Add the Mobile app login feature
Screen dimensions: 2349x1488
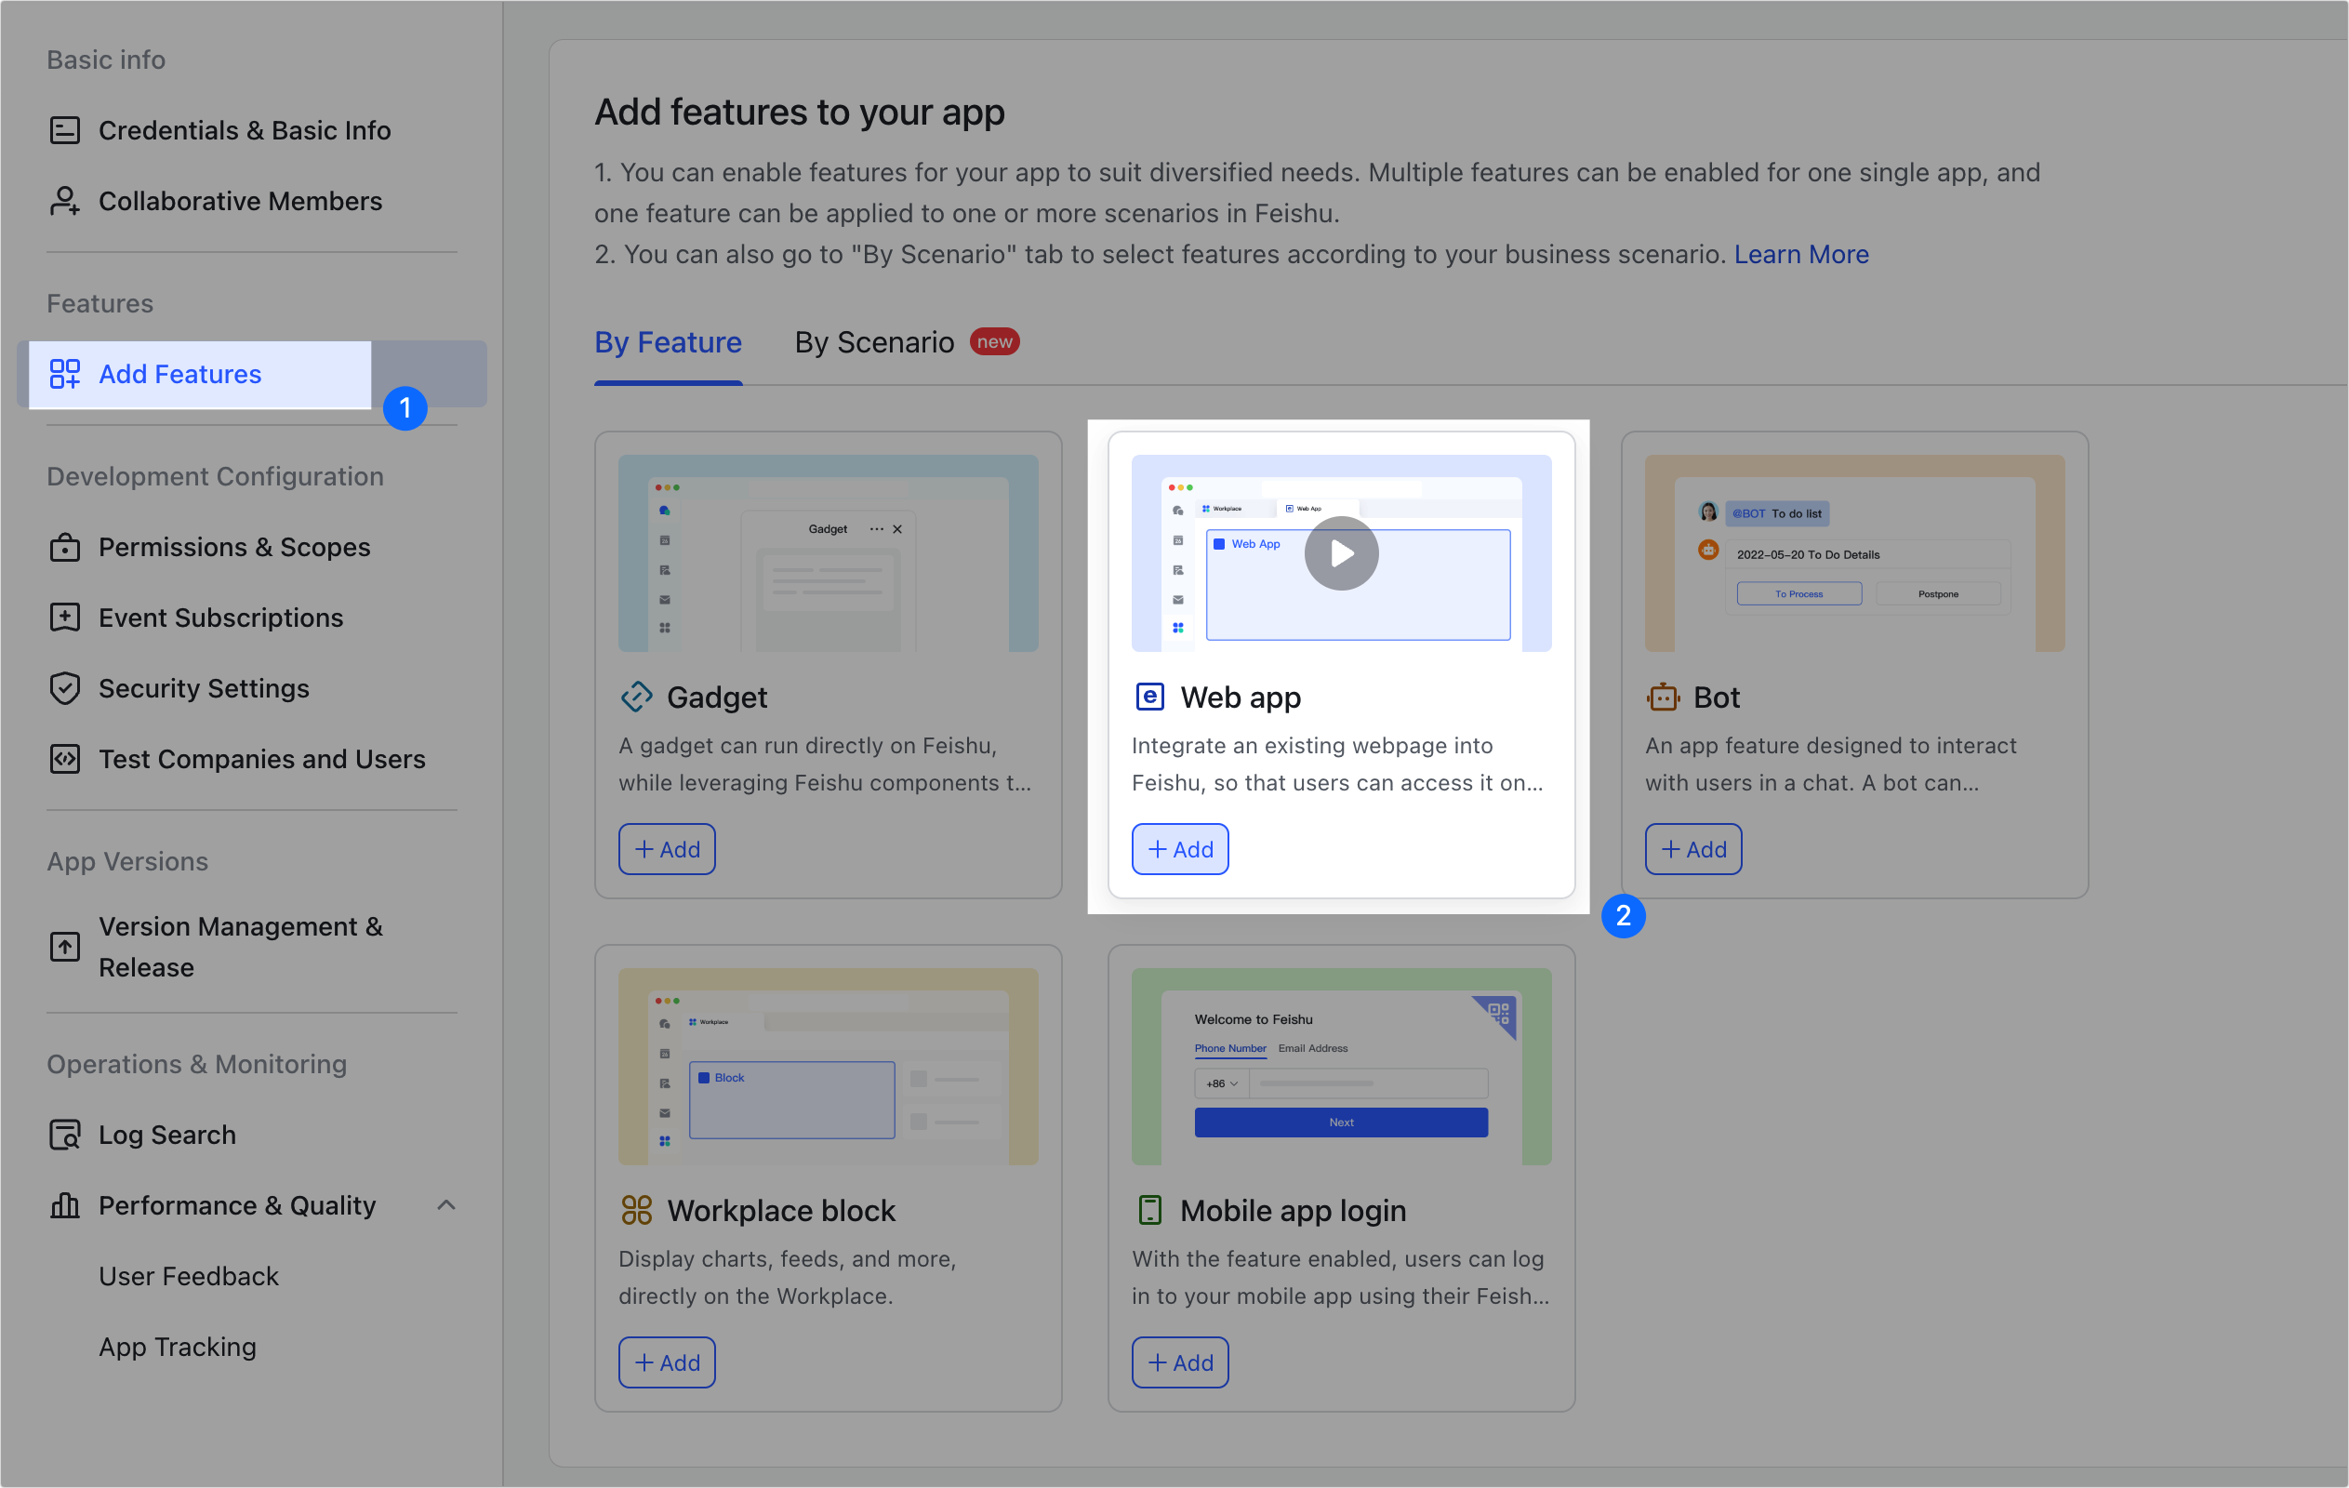[1179, 1362]
